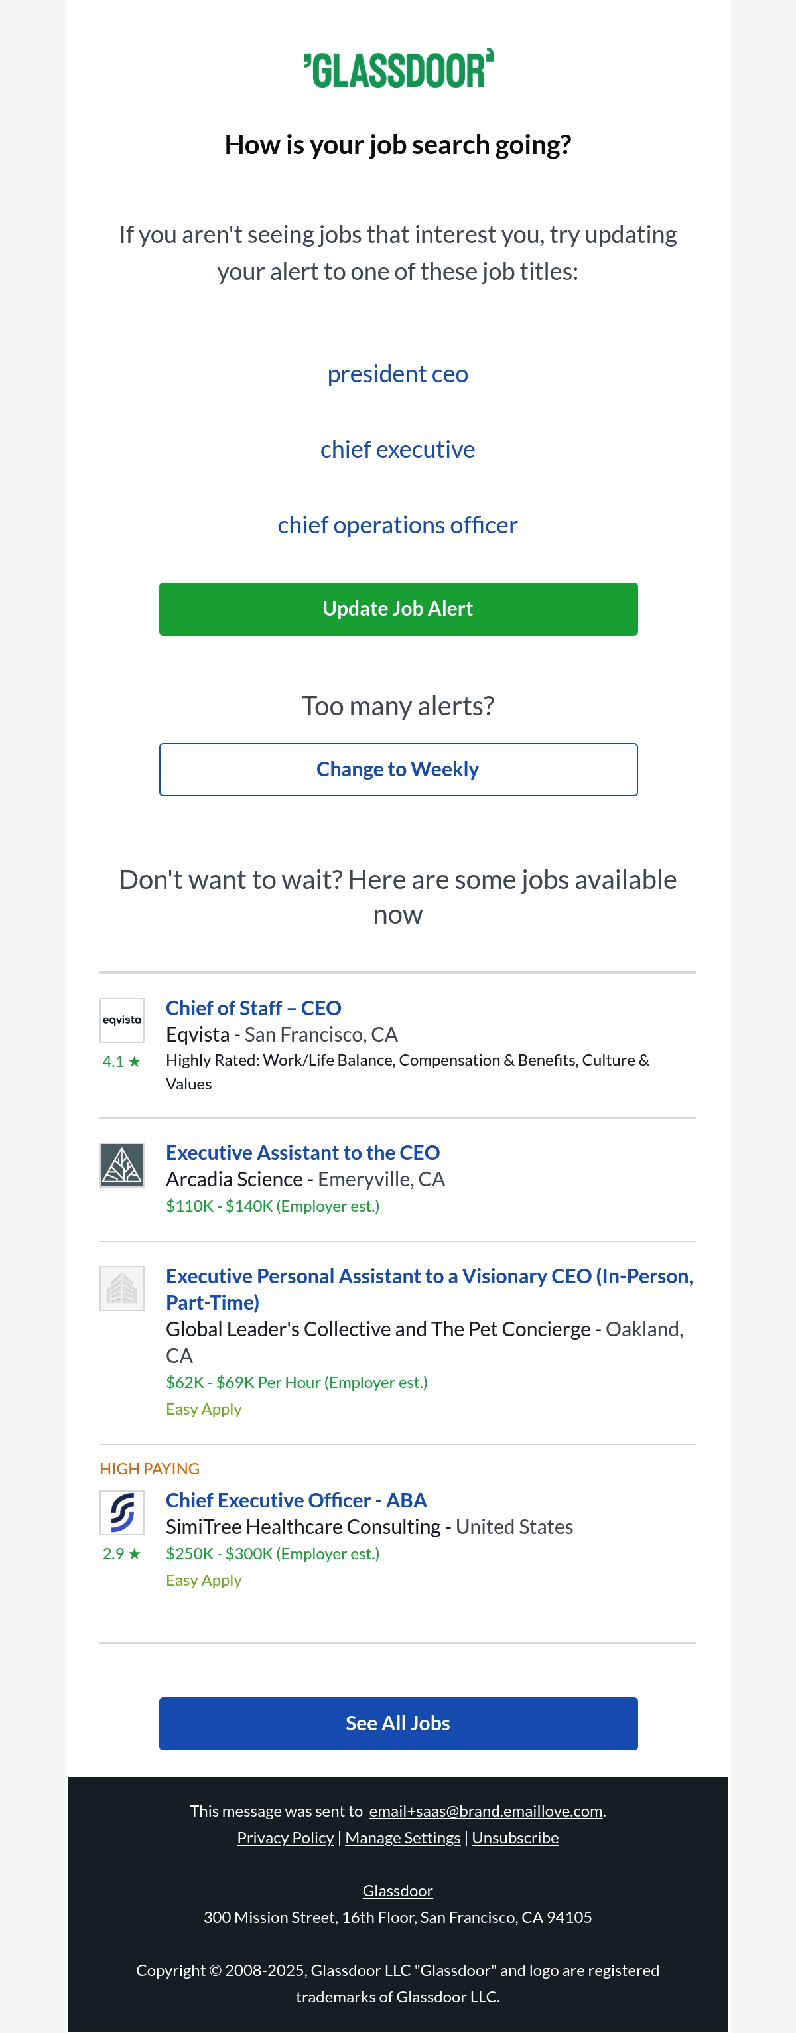The width and height of the screenshot is (796, 2033).
Task: Click the See All Jobs button
Action: click(399, 1724)
